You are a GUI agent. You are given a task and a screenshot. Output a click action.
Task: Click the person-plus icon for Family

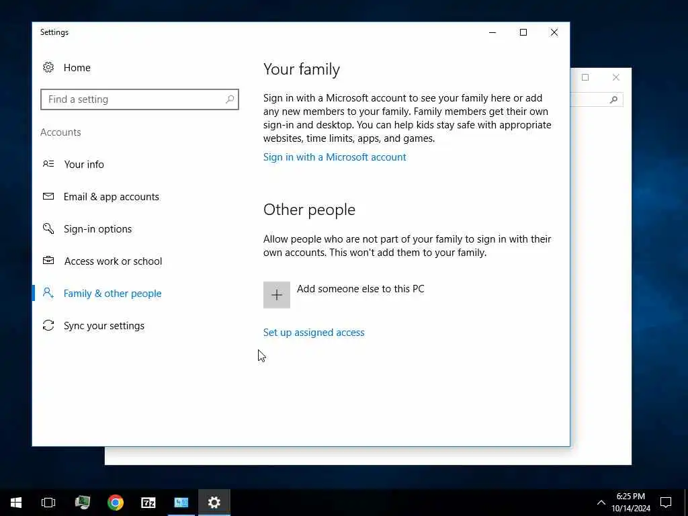coord(48,293)
